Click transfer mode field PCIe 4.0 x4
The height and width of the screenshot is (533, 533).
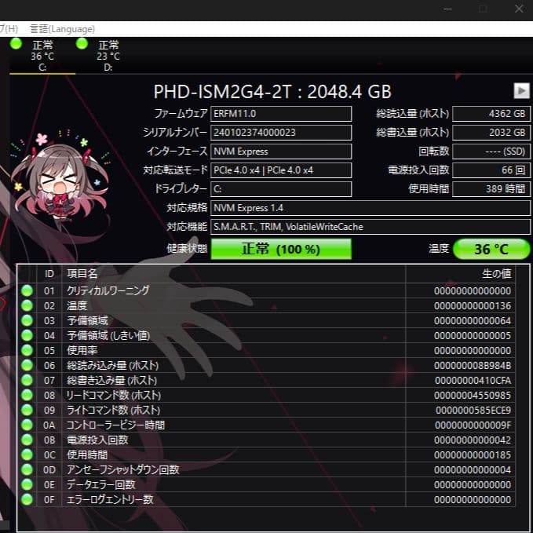coord(281,170)
